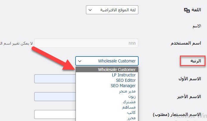Image resolution: width=207 pixels, height=121 pixels.
Task: Choose SEO Manager role option
Action: tap(107, 86)
